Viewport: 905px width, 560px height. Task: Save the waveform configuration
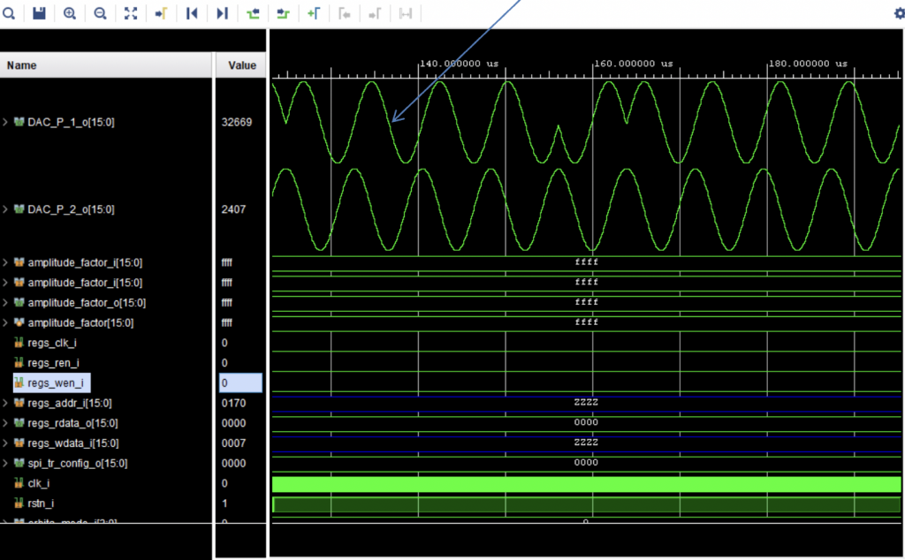point(39,13)
